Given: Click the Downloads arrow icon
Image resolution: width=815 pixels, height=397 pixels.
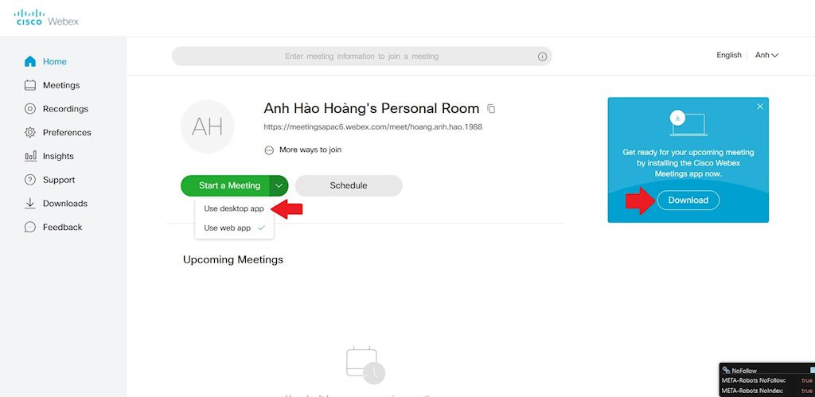Looking at the screenshot, I should [x=30, y=203].
